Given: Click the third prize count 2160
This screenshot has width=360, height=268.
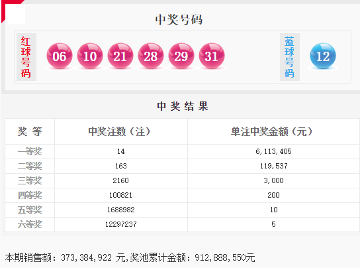Looking at the screenshot, I should pos(120,180).
